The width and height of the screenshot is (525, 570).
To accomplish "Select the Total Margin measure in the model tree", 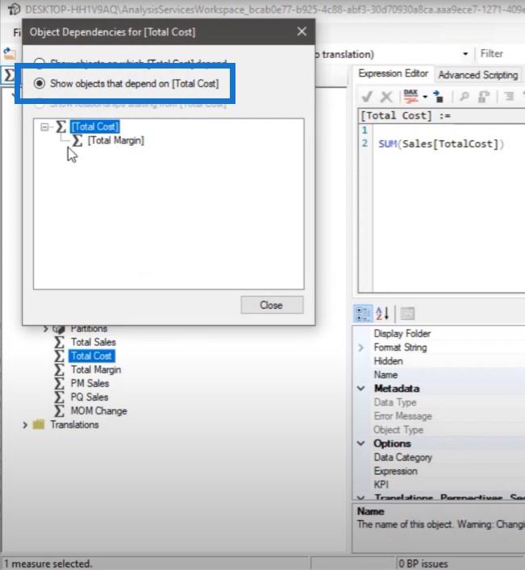I will coord(96,370).
